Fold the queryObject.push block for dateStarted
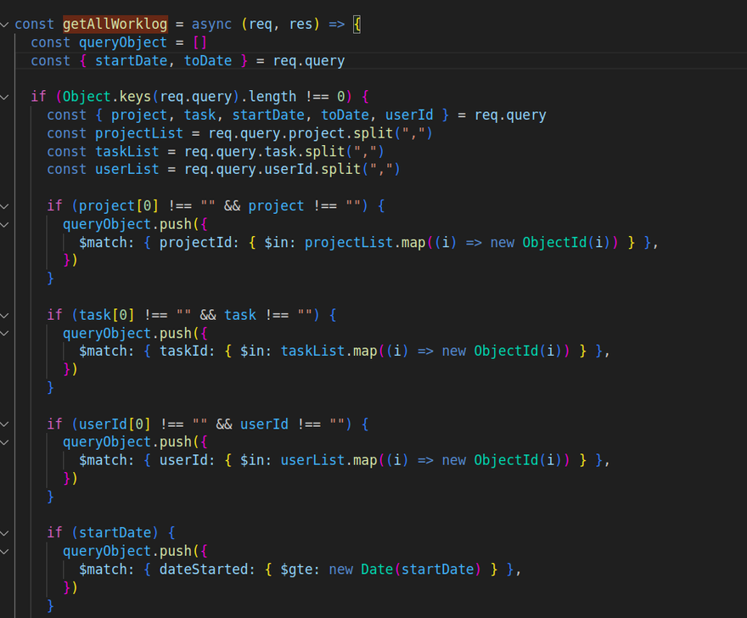Viewport: 747px width, 618px height. pos(5,551)
